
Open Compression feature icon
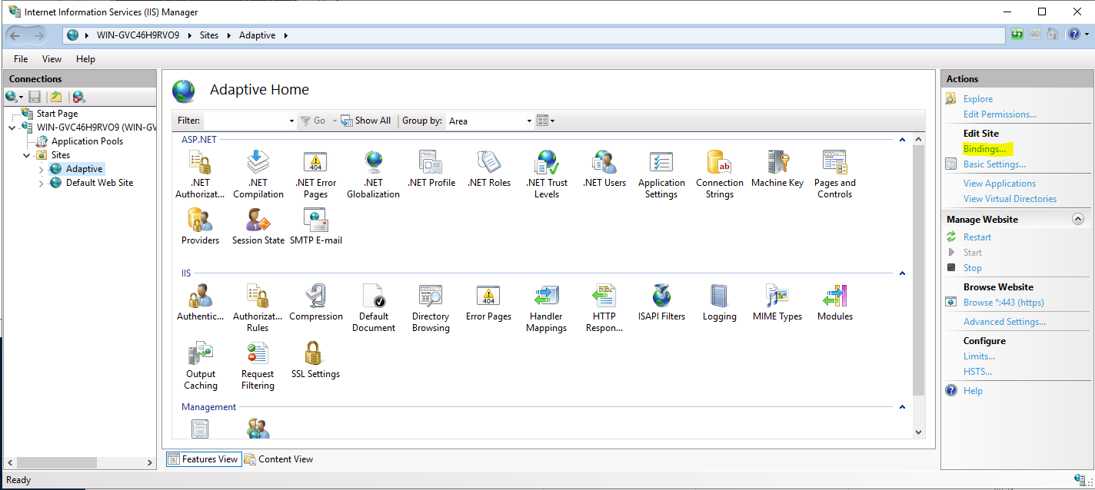point(316,296)
